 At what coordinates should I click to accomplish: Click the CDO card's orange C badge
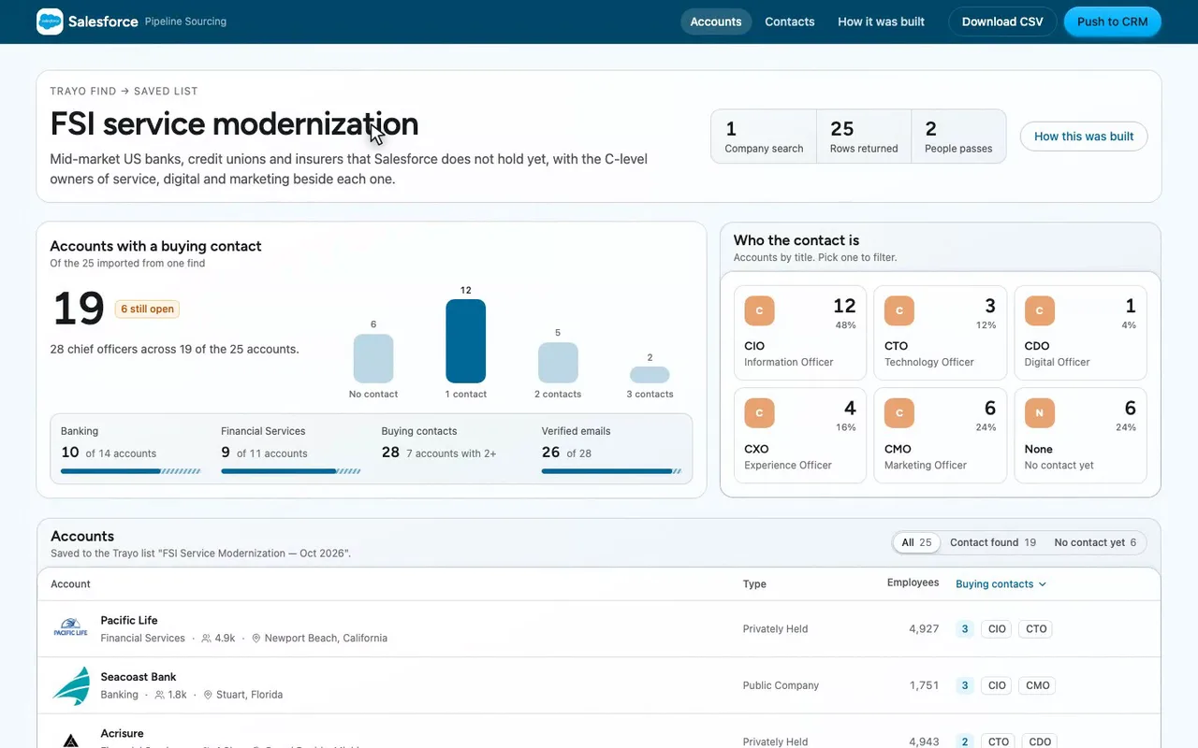coord(1040,310)
